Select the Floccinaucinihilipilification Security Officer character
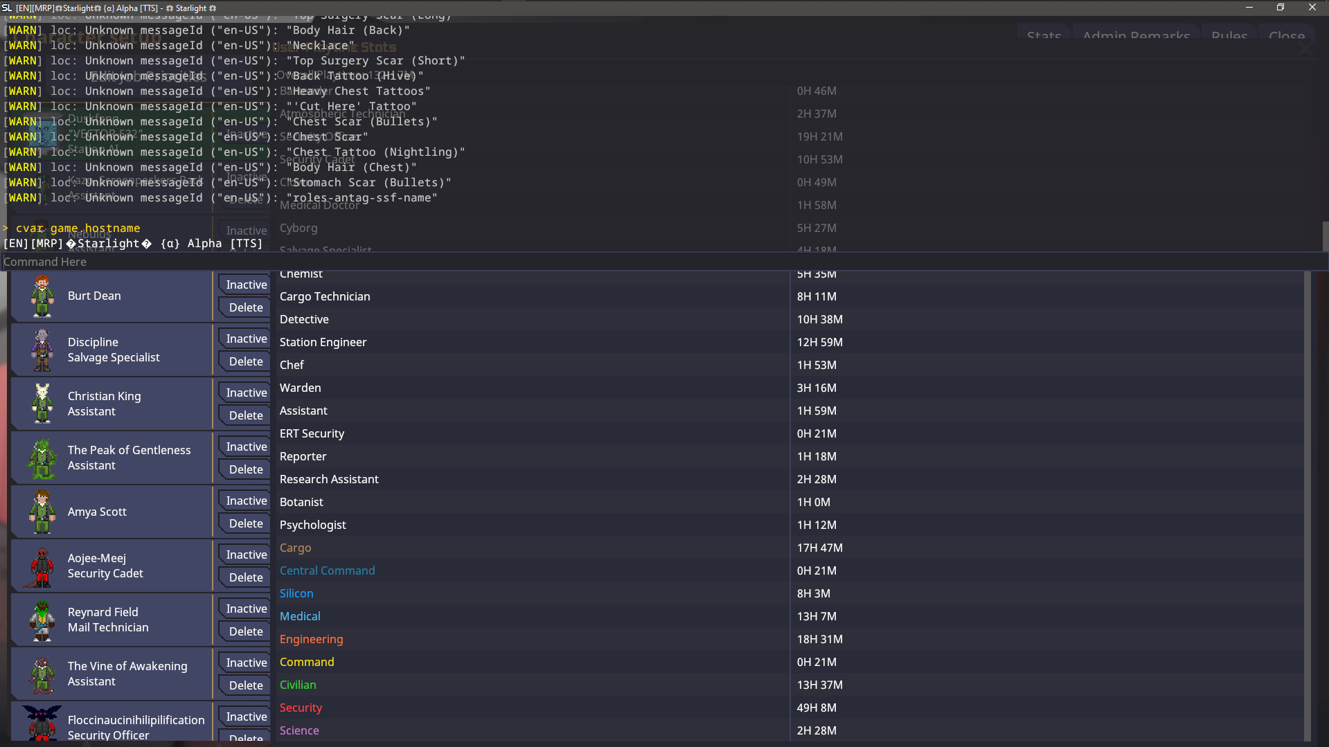 click(x=136, y=727)
